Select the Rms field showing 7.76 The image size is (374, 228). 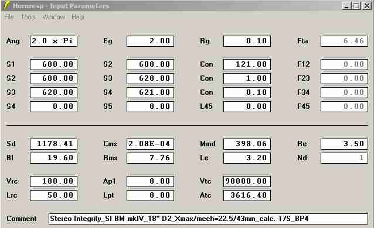(150, 158)
